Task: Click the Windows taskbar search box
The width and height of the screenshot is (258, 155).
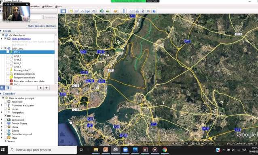Action: [42, 150]
